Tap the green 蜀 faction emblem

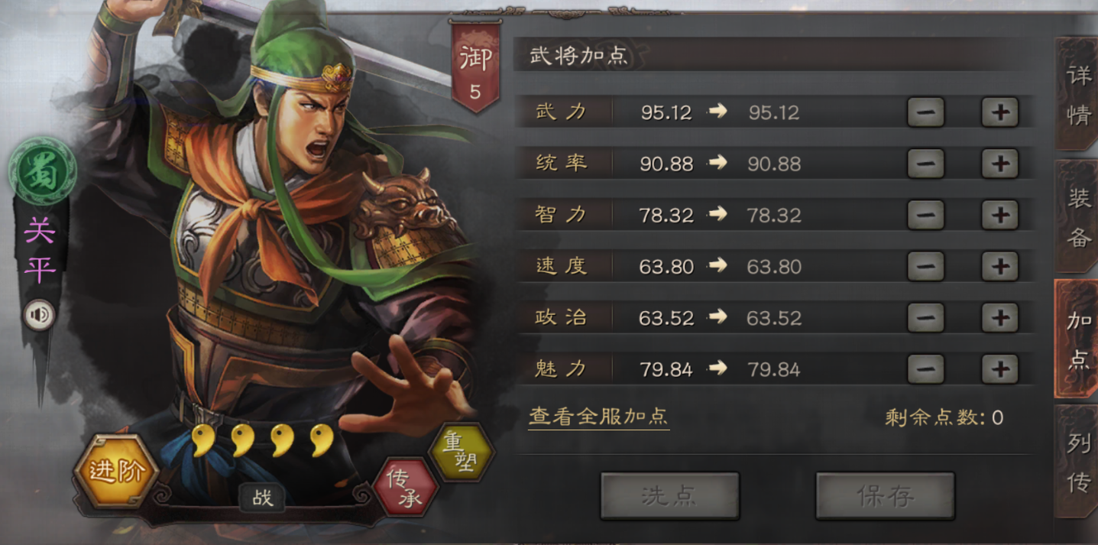[42, 173]
